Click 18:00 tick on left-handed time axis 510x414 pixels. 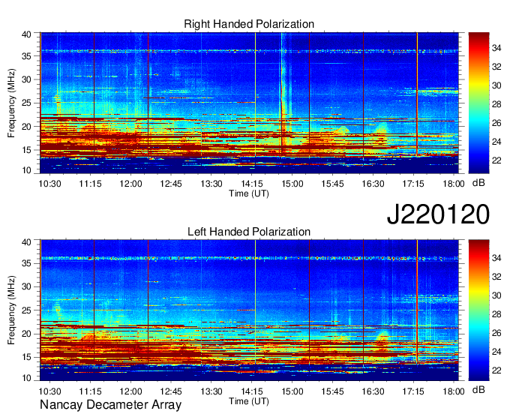click(454, 391)
